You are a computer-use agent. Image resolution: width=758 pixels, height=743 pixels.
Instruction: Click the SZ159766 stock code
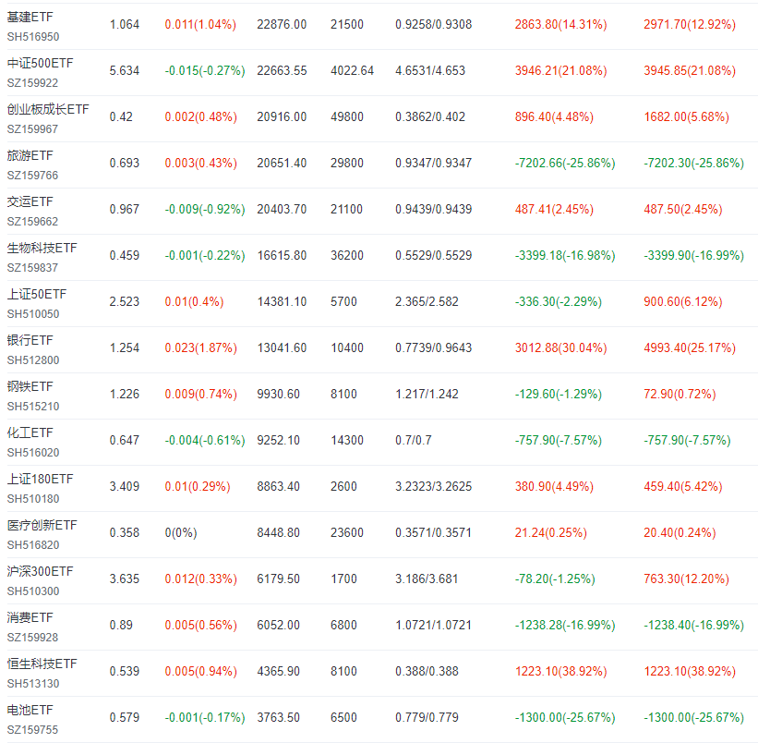[x=32, y=176]
